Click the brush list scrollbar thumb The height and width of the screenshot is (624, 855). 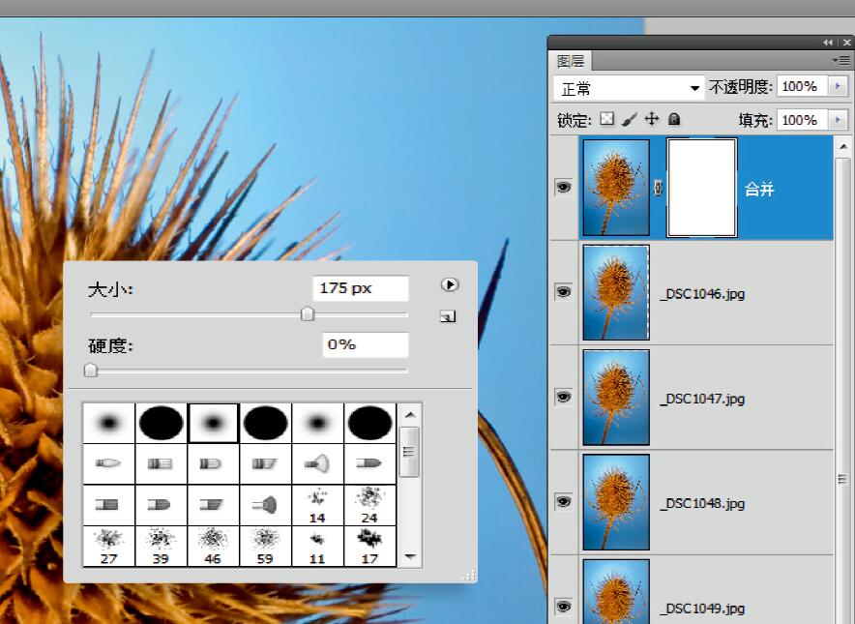pyautogui.click(x=410, y=452)
